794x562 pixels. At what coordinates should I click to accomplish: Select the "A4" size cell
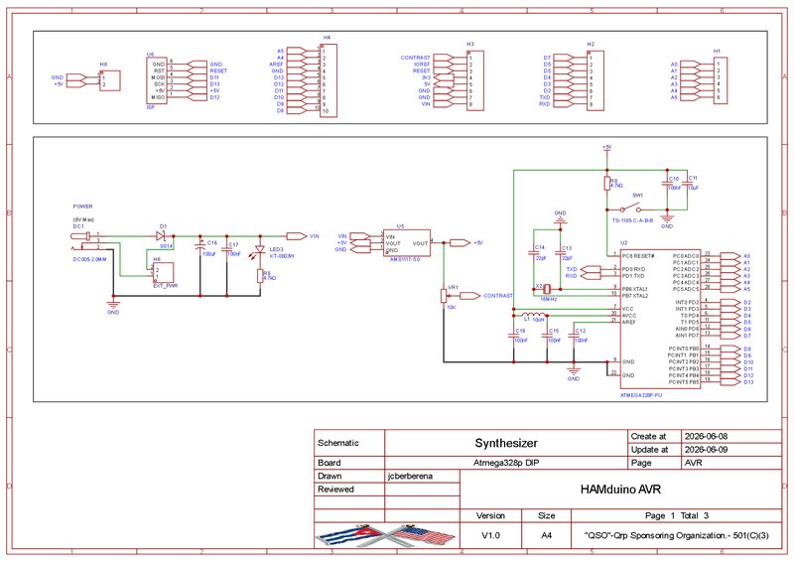[x=546, y=535]
